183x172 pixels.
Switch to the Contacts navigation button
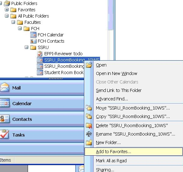pyautogui.click(x=42, y=119)
